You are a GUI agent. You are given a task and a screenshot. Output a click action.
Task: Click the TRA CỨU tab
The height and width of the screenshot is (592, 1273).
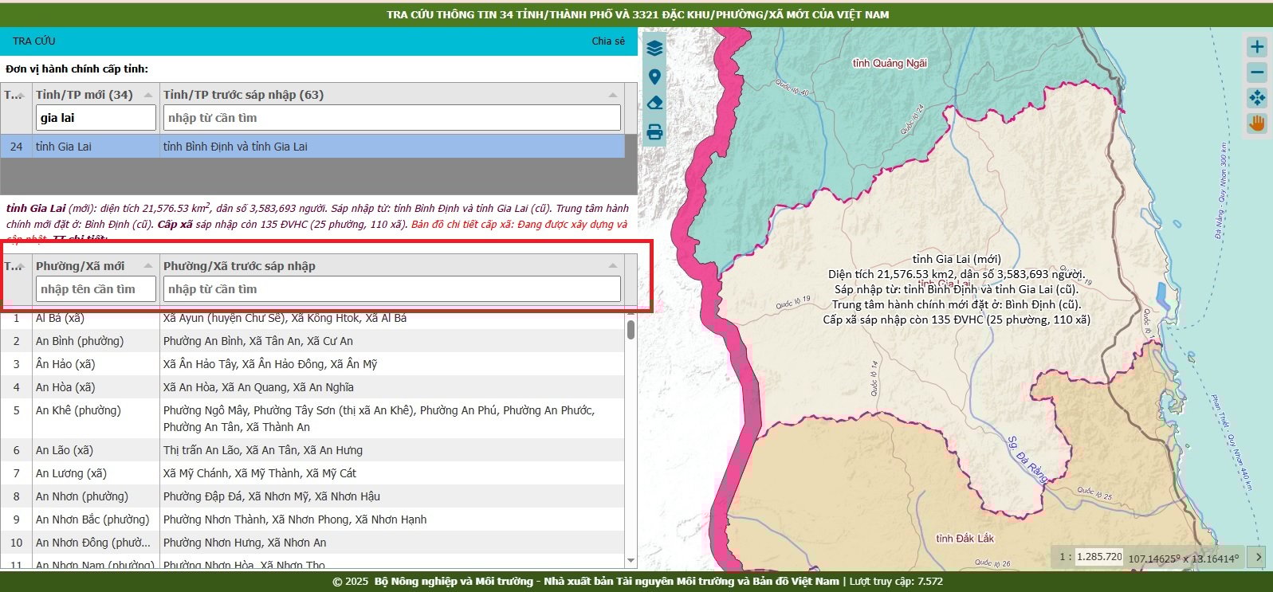[34, 41]
